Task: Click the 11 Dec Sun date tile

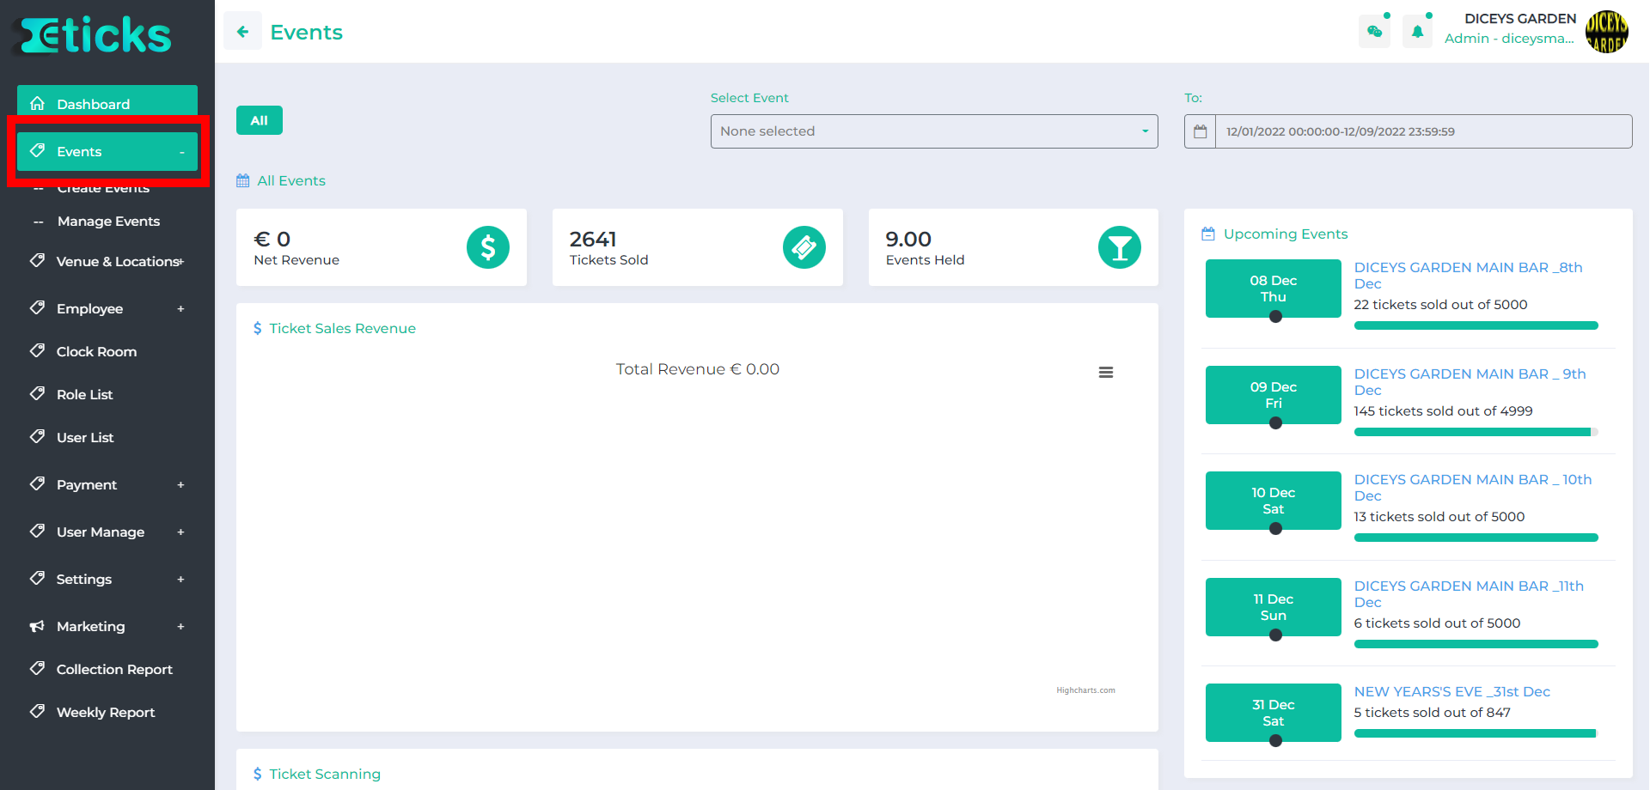Action: click(x=1273, y=607)
